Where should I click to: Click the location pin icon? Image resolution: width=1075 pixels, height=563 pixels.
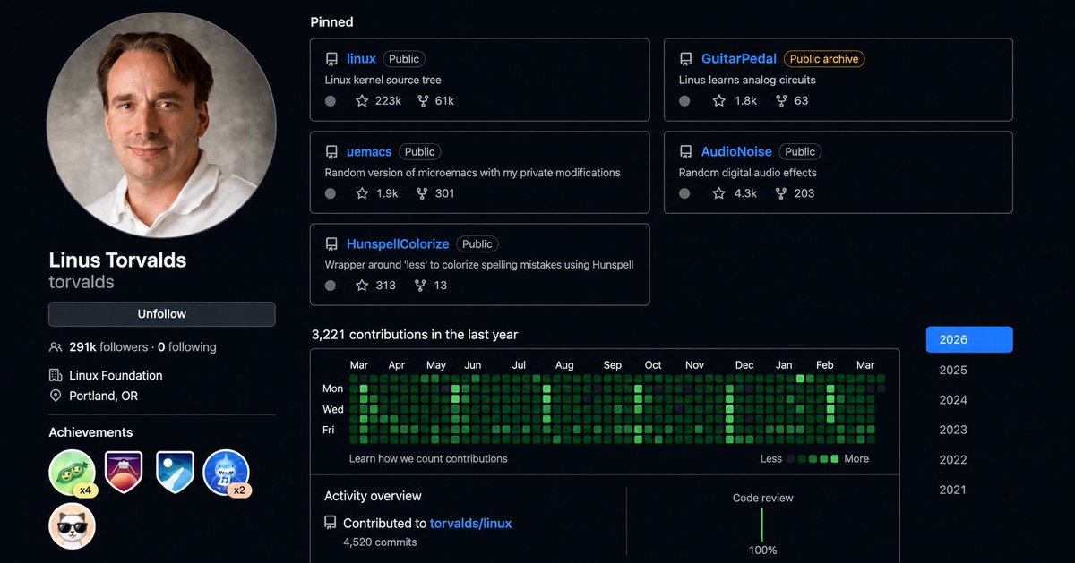tap(56, 397)
